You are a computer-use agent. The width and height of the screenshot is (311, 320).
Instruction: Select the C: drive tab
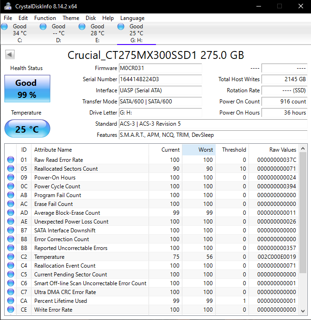point(19,33)
